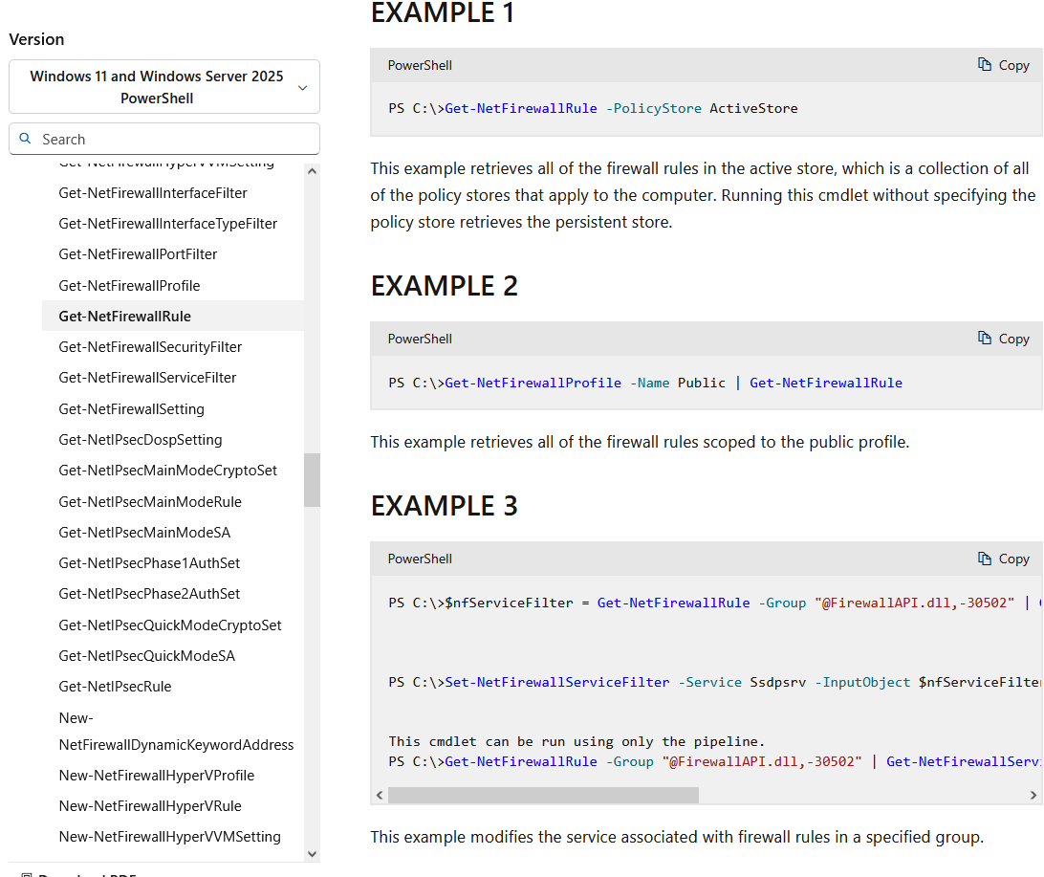
Task: Click -PolicyStore parameter in Example 1 code
Action: pos(654,108)
